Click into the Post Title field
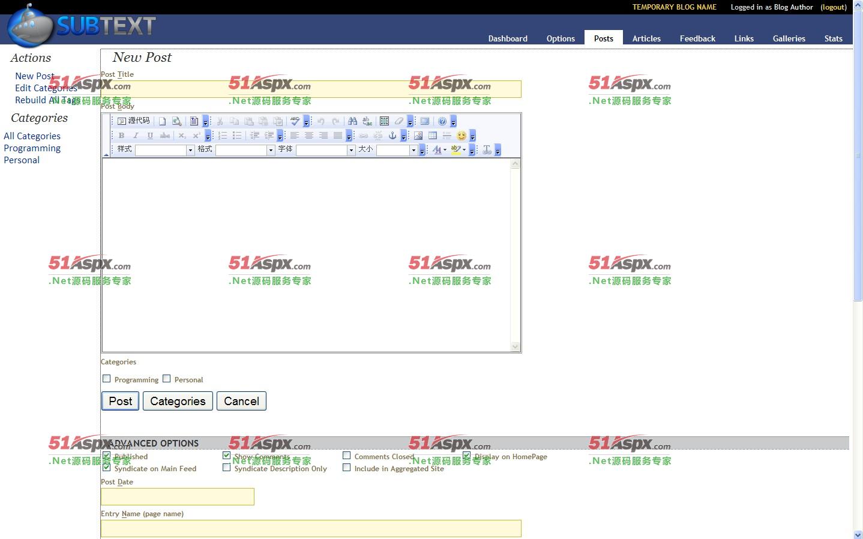This screenshot has width=863, height=539. pos(311,89)
